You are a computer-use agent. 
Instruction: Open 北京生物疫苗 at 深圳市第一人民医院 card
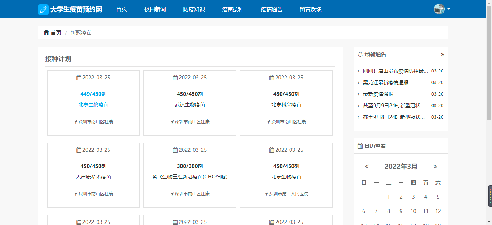(286, 177)
